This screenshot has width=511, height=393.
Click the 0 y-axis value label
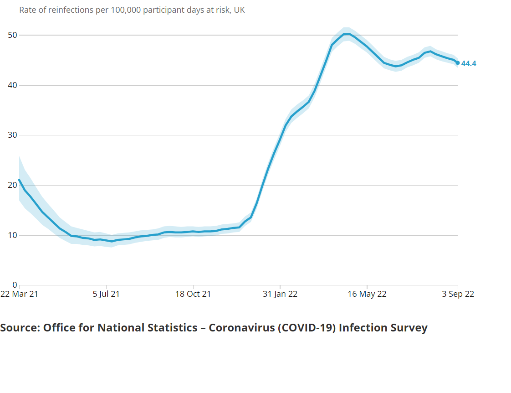click(x=14, y=285)
